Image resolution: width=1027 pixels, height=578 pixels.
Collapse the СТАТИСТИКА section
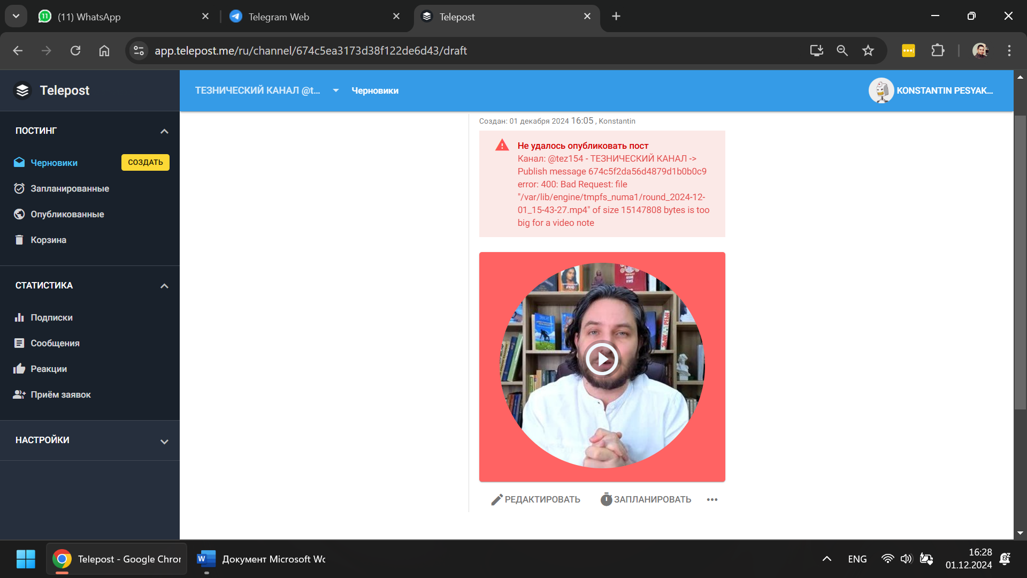coord(164,286)
